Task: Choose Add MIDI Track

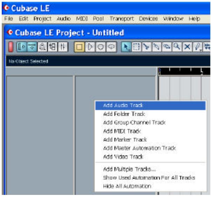Action: (150, 131)
